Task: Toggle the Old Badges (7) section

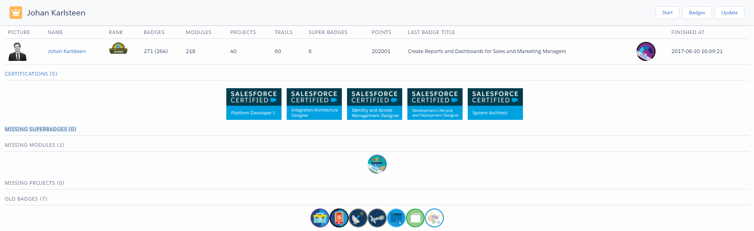Action: click(x=26, y=199)
